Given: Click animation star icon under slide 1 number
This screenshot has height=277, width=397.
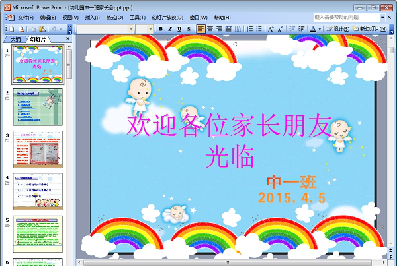Looking at the screenshot, I should coord(7,56).
